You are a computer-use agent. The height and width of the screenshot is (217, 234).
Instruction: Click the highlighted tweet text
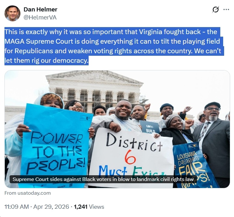point(114,46)
